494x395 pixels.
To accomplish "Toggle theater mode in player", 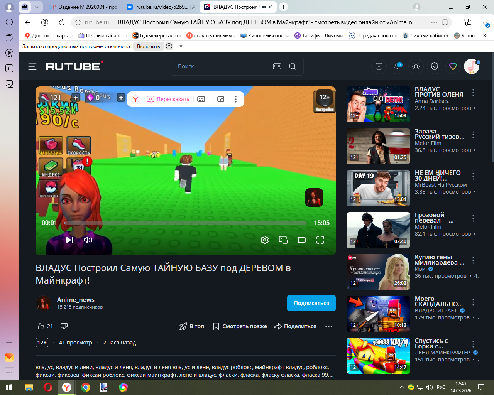I will pyautogui.click(x=302, y=240).
